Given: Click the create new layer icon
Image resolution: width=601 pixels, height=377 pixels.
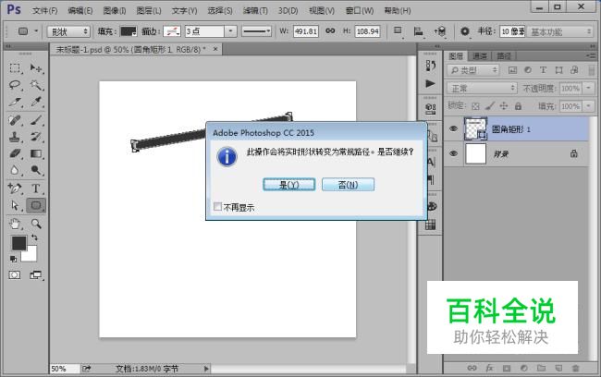Looking at the screenshot, I should (558, 368).
